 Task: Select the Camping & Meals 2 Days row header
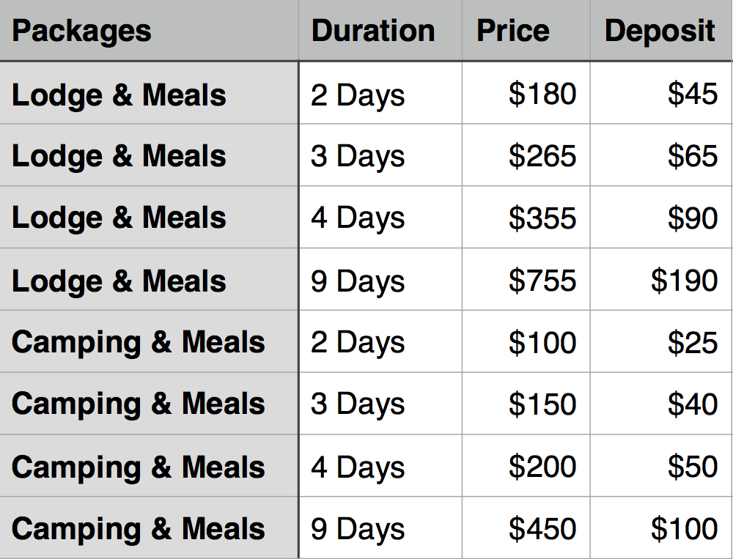click(x=149, y=341)
